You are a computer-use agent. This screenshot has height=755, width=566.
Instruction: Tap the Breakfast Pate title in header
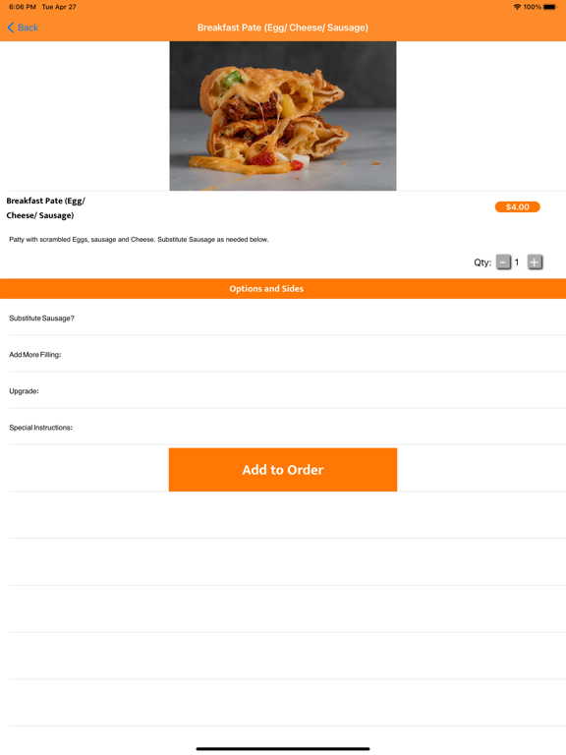283,28
